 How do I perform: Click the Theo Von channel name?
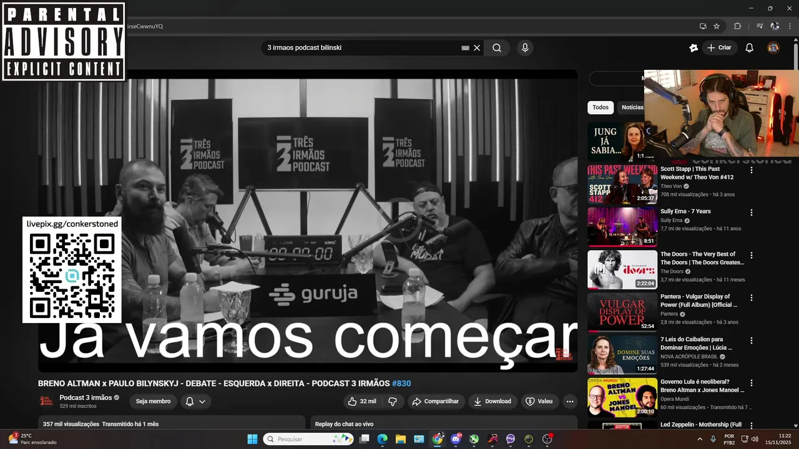[671, 186]
